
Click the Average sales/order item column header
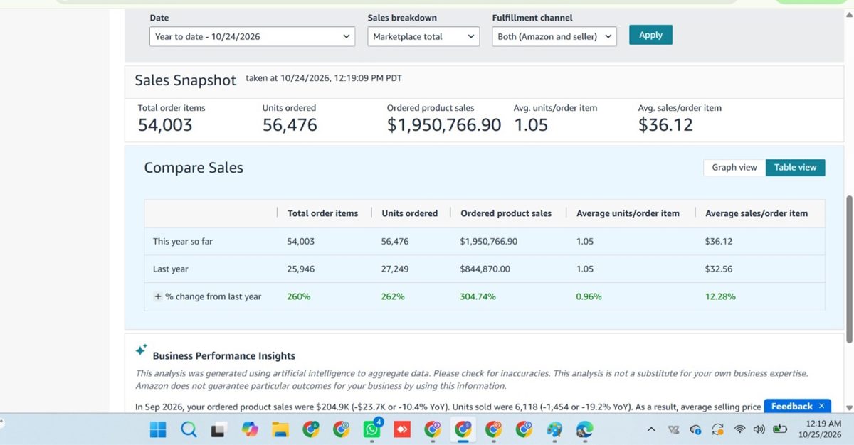[757, 213]
